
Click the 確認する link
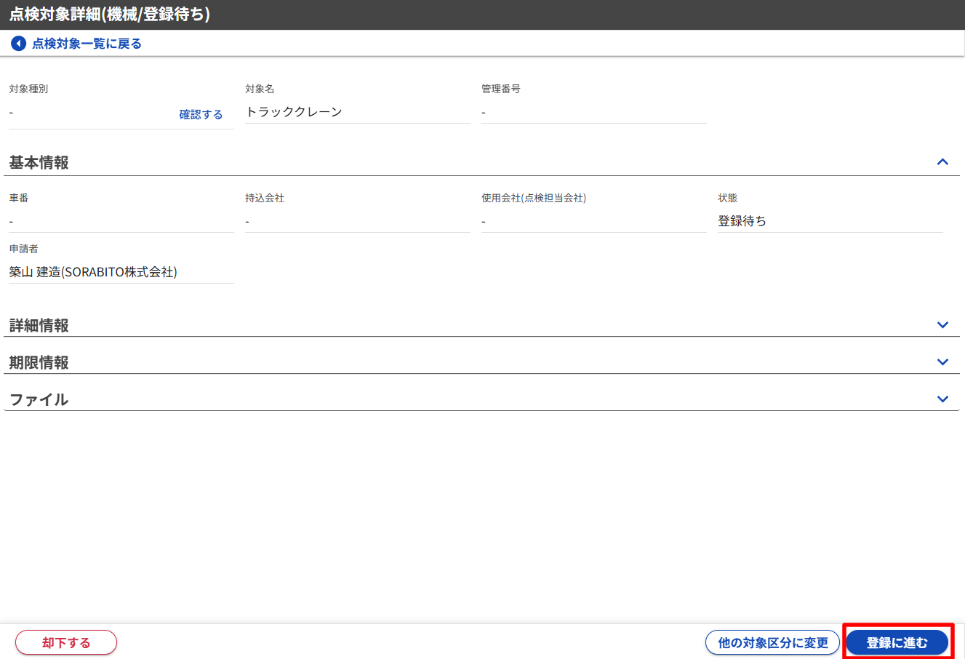click(201, 114)
